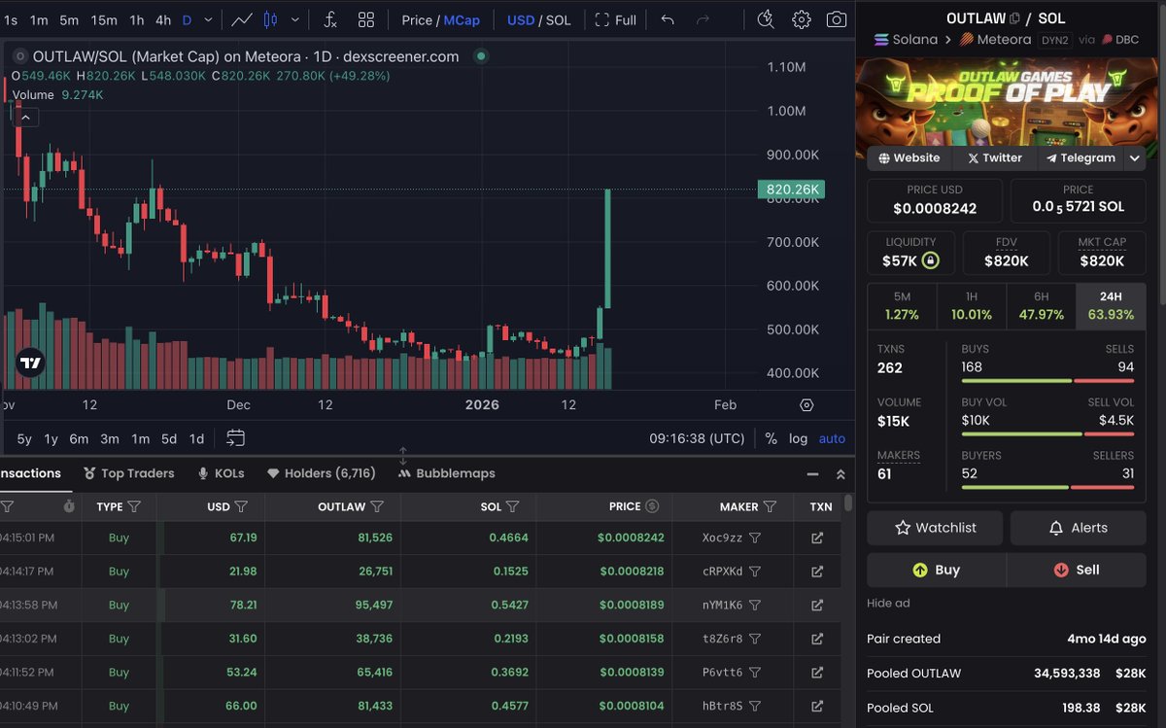The image size is (1166, 728).
Task: Open the Bubblemaps tab
Action: (x=447, y=473)
